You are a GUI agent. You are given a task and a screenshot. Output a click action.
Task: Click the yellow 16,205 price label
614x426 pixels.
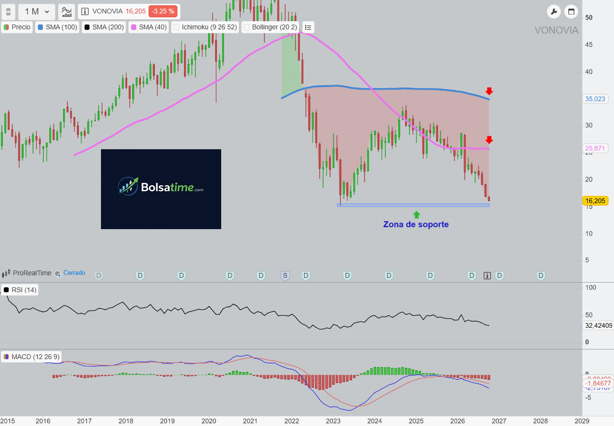(595, 201)
